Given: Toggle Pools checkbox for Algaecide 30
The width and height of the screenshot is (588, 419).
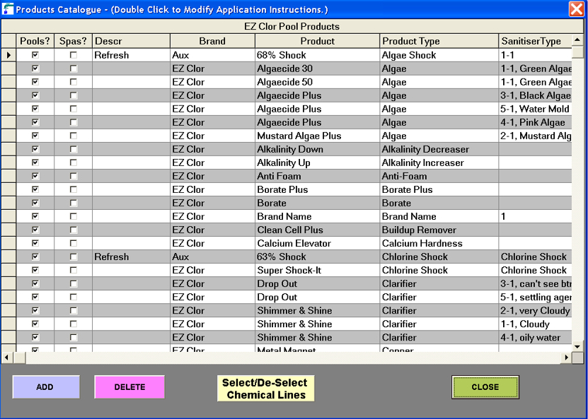Looking at the screenshot, I should 35,69.
